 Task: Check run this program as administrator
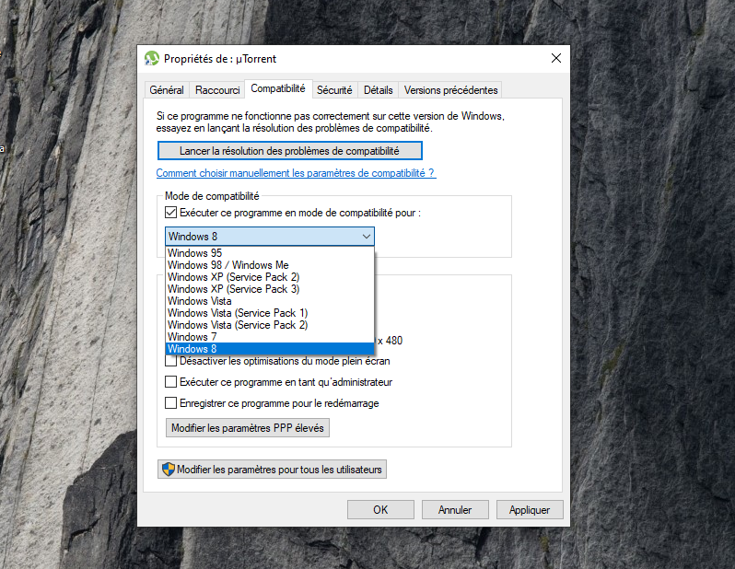[x=170, y=382]
